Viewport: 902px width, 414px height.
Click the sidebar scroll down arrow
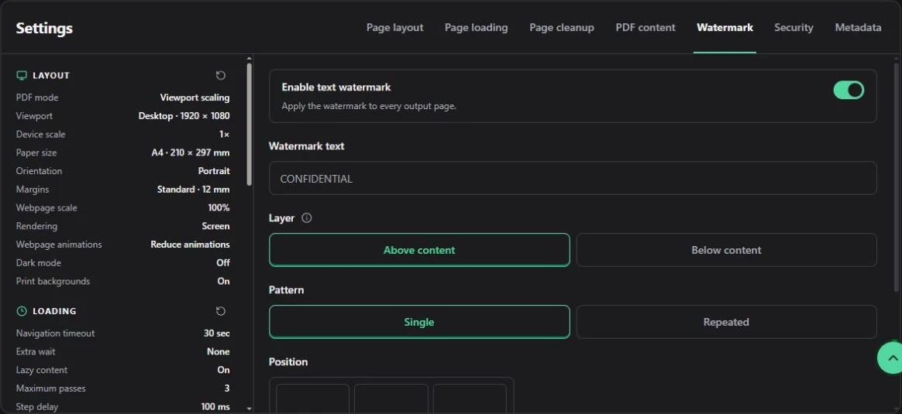coord(249,409)
